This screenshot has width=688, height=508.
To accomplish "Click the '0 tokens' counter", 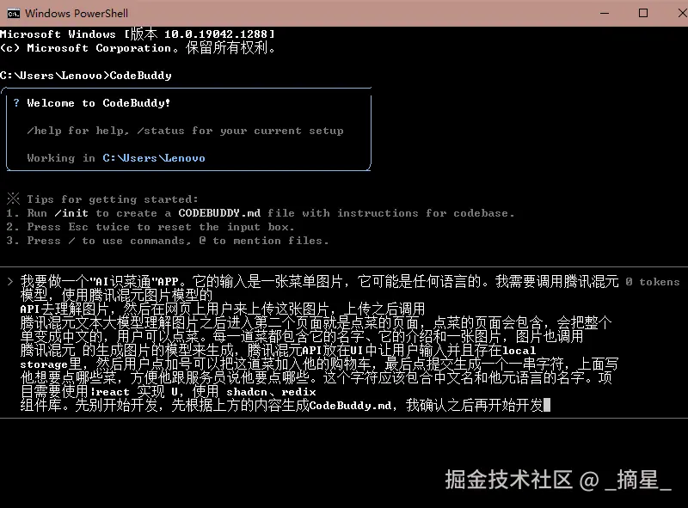I will [653, 282].
